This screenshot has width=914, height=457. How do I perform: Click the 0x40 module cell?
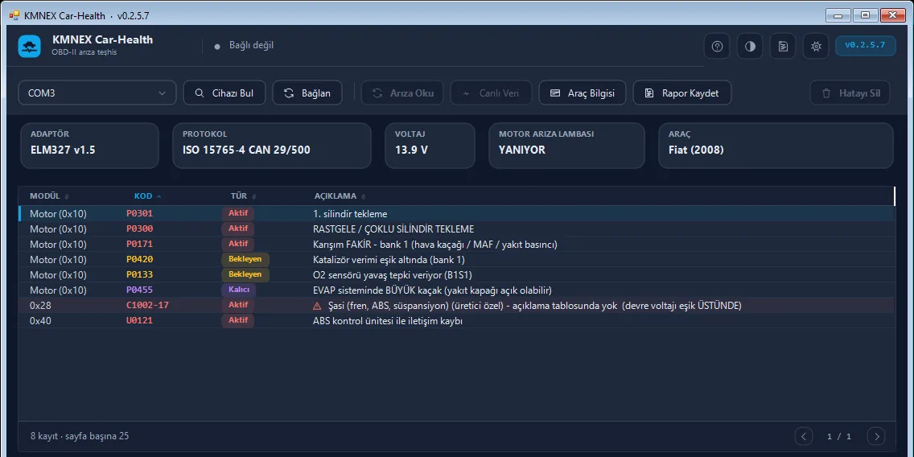click(40, 320)
